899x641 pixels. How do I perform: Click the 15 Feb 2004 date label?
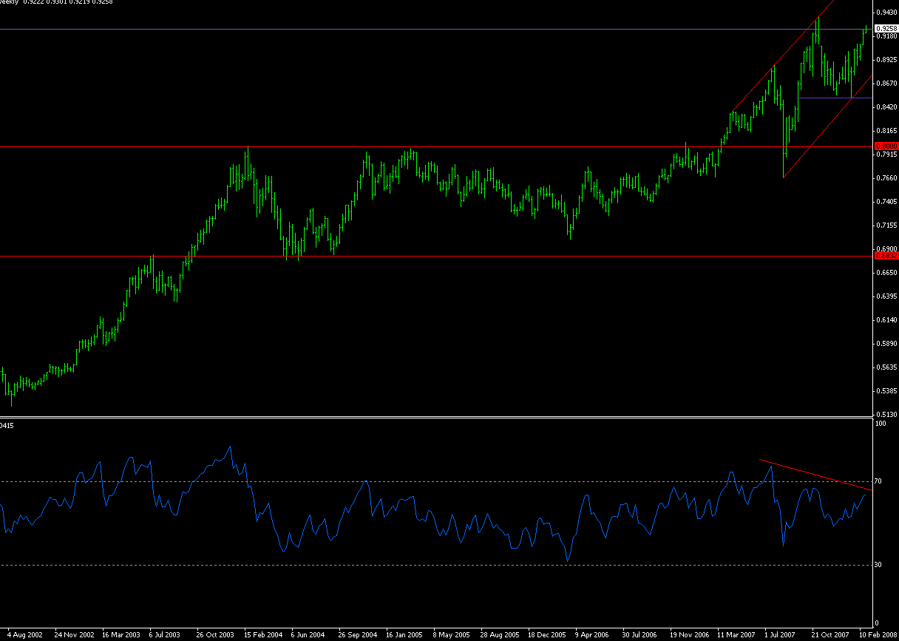(x=265, y=634)
